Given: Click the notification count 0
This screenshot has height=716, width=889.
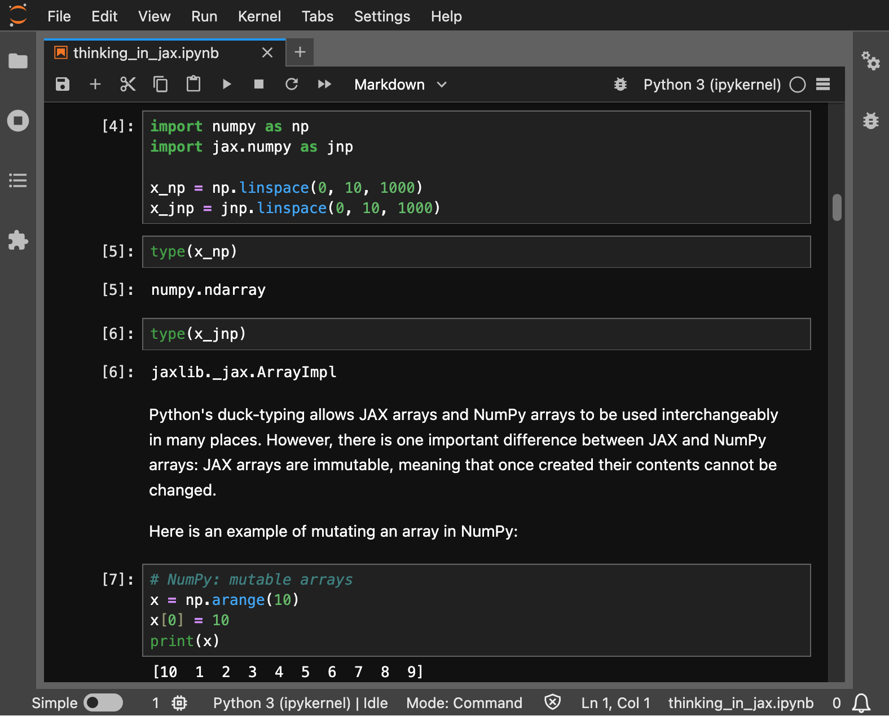Looking at the screenshot, I should [837, 703].
